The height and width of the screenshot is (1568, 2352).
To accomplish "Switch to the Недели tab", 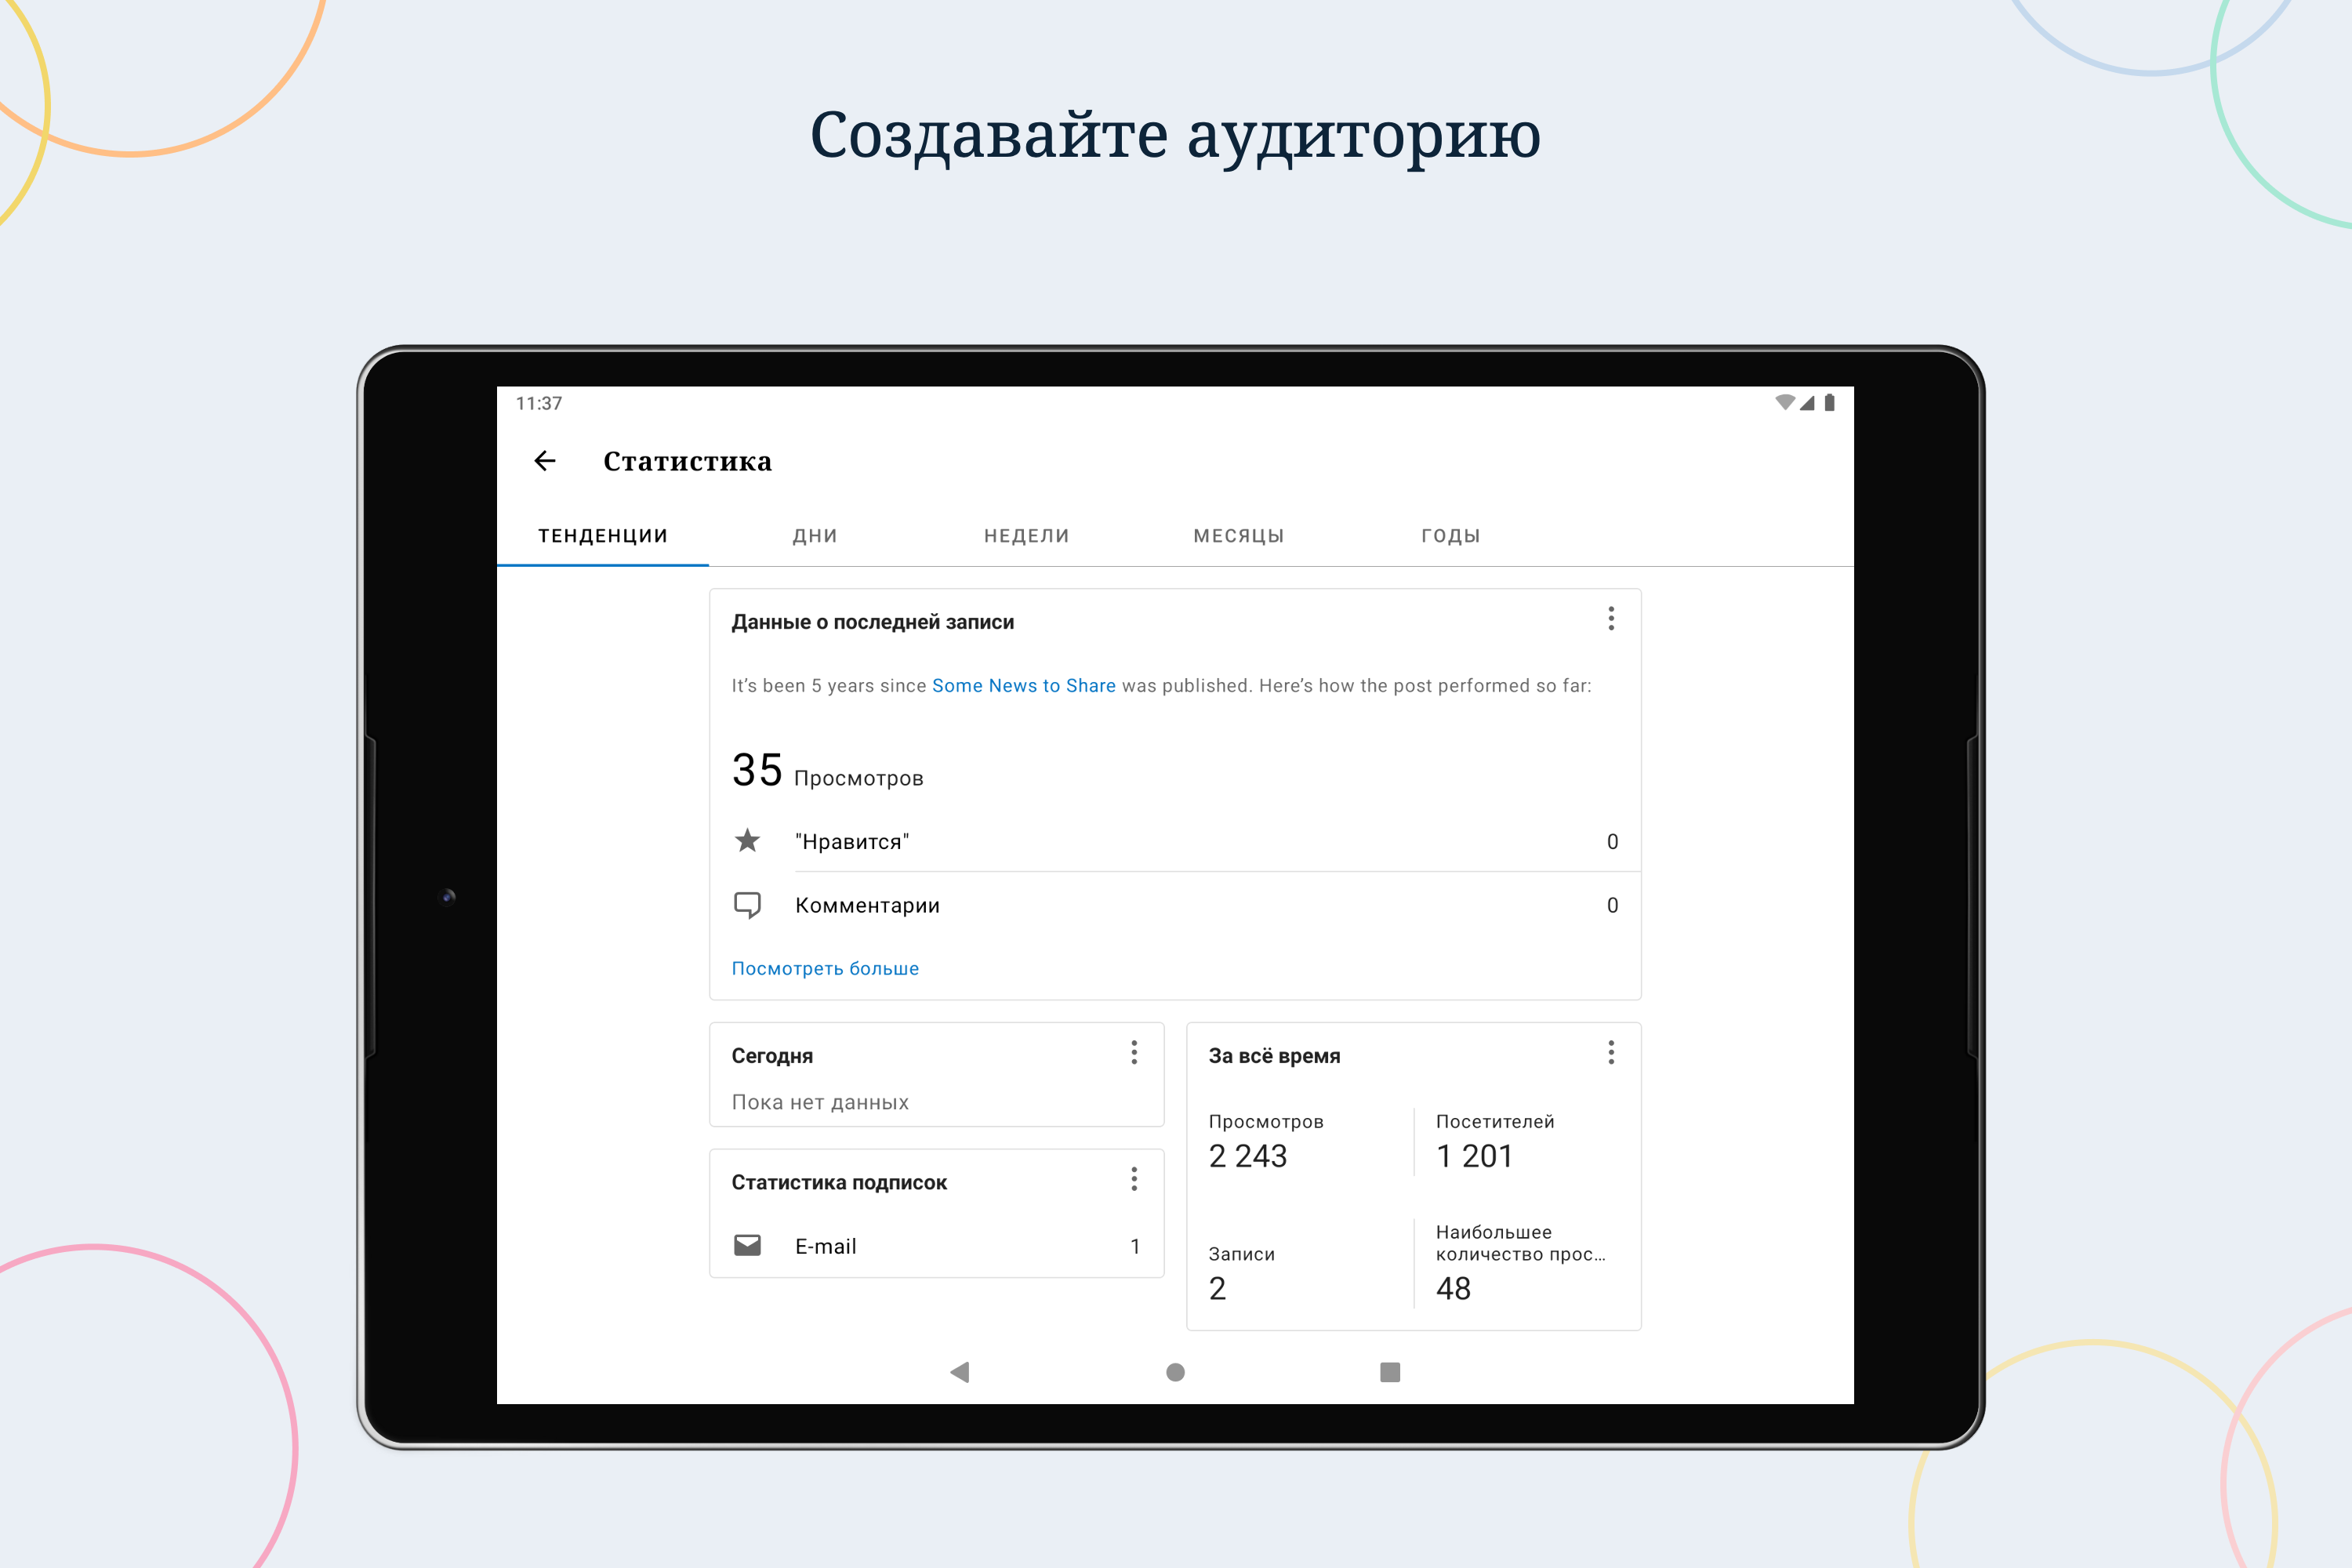I will click(x=1027, y=536).
